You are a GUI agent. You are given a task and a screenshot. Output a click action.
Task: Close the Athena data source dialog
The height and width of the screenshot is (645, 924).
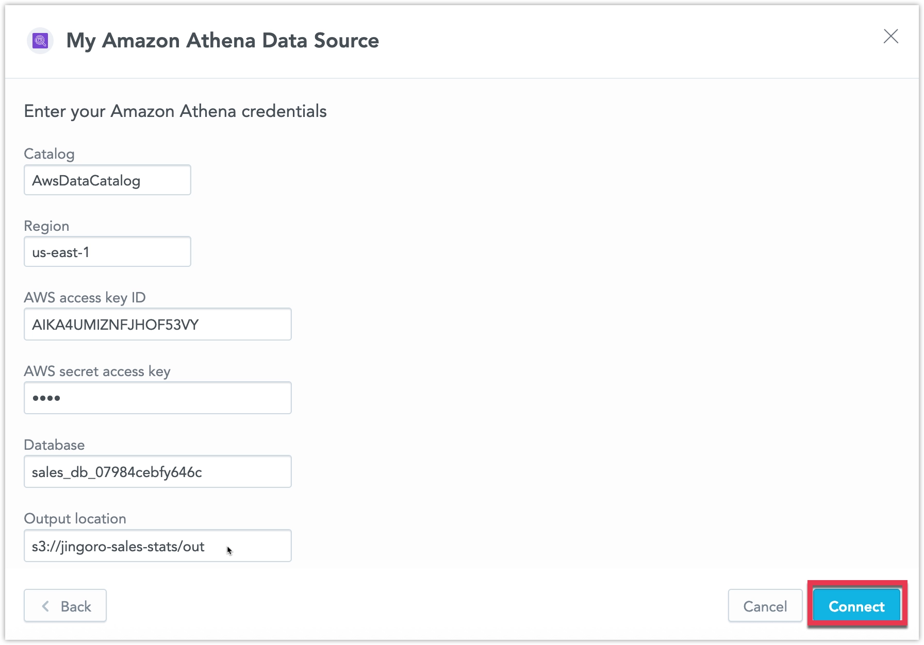coord(890,37)
